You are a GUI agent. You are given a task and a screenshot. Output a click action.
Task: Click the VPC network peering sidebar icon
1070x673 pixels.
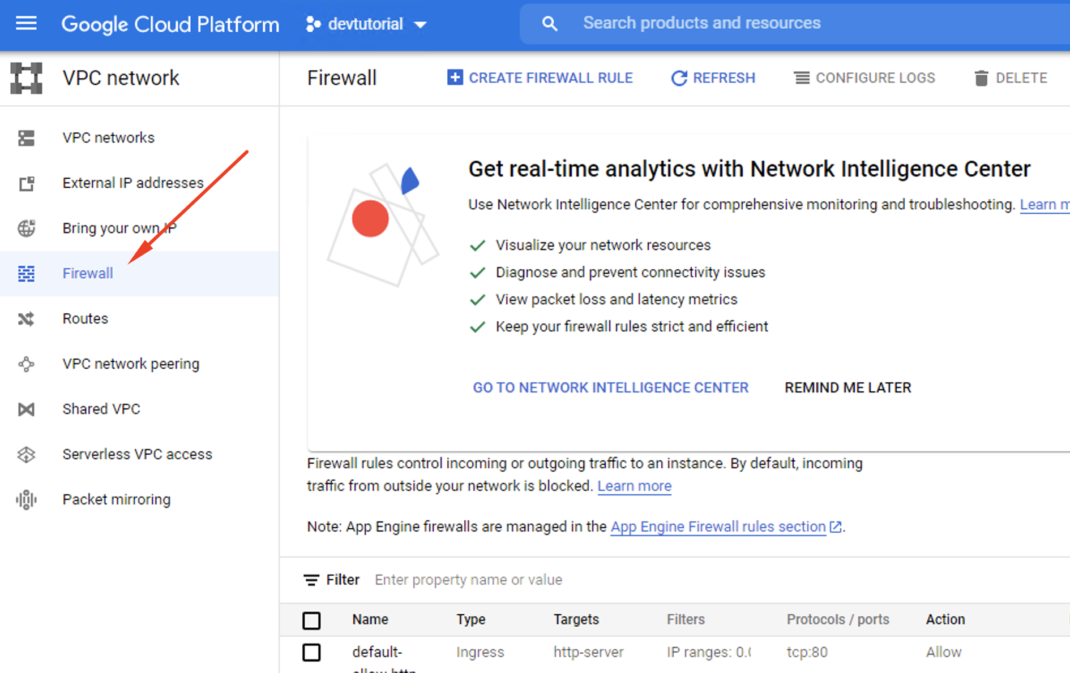point(26,364)
